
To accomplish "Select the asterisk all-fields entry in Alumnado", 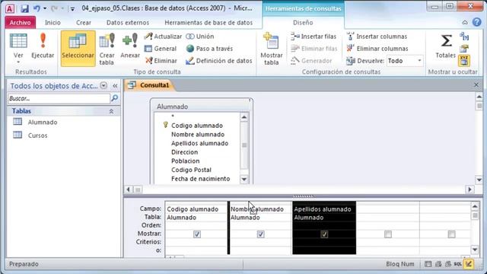I will (173, 116).
